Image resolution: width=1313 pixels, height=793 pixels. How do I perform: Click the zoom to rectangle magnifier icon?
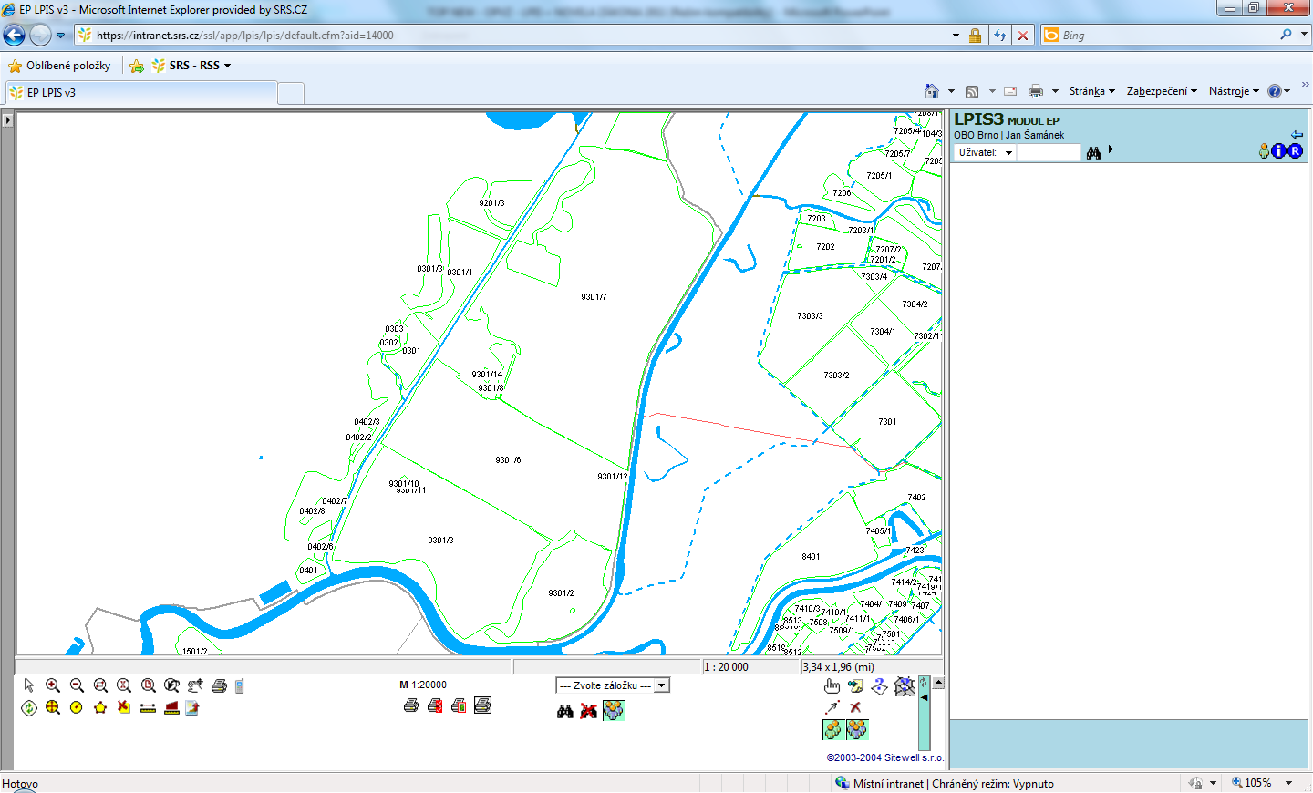tap(100, 685)
